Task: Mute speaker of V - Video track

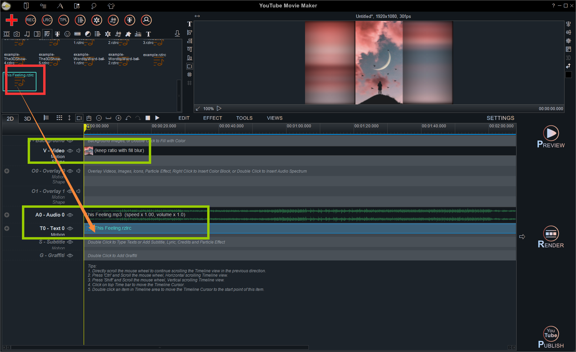Action: point(79,151)
